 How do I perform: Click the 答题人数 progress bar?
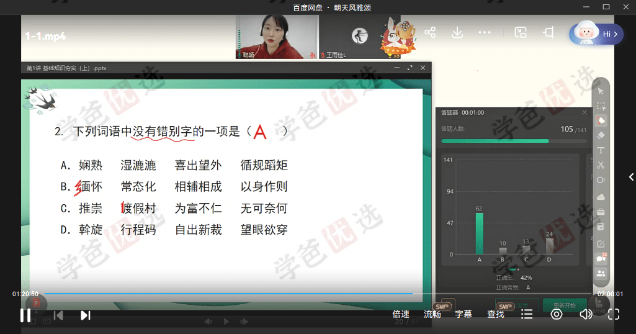(x=514, y=141)
